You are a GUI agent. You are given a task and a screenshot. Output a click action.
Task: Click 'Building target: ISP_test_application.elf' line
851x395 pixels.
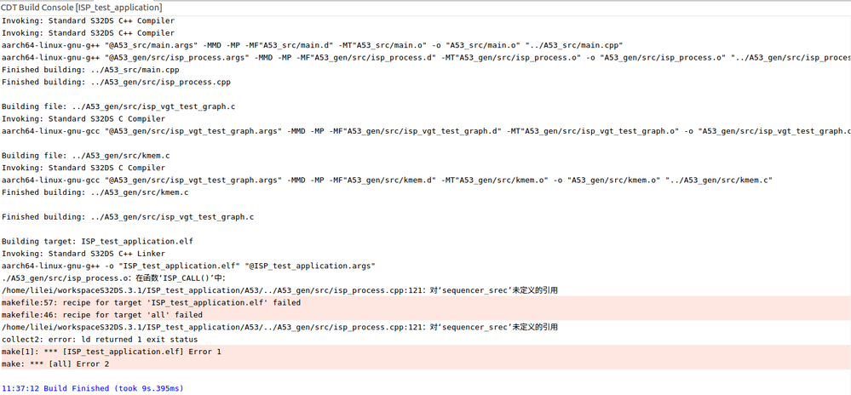[97, 242]
